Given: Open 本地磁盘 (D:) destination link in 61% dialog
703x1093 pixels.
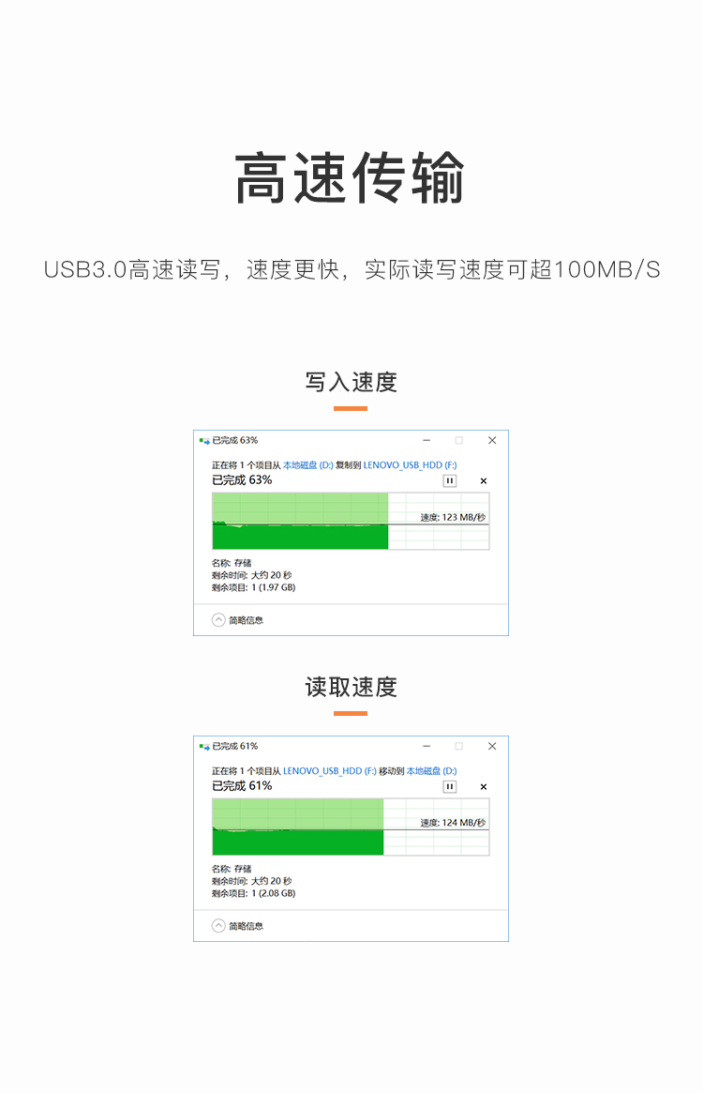Looking at the screenshot, I should pos(431,770).
